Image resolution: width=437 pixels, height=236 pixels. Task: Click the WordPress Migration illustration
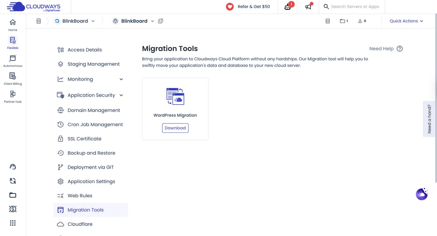click(x=175, y=96)
